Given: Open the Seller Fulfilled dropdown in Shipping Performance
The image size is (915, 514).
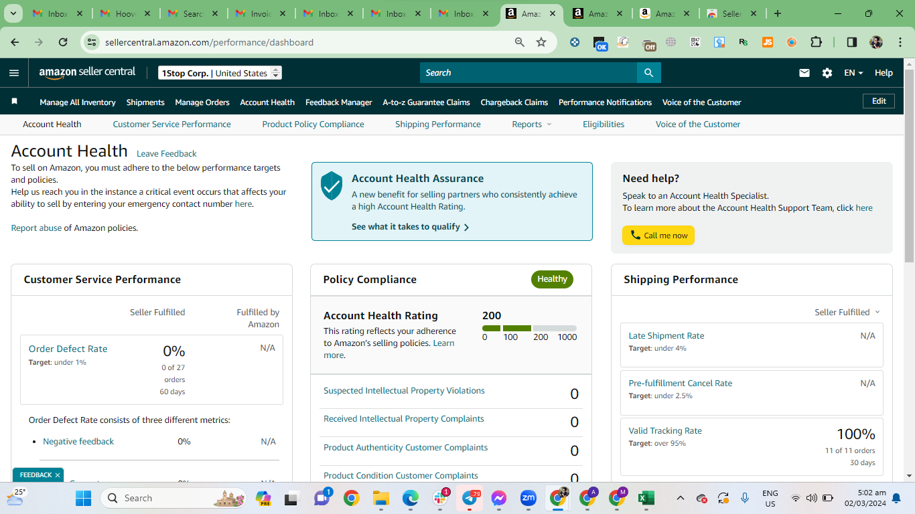Looking at the screenshot, I should (x=847, y=313).
